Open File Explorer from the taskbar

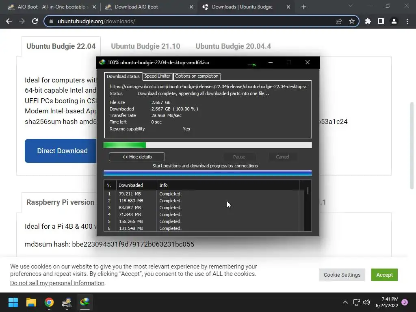pos(31,302)
